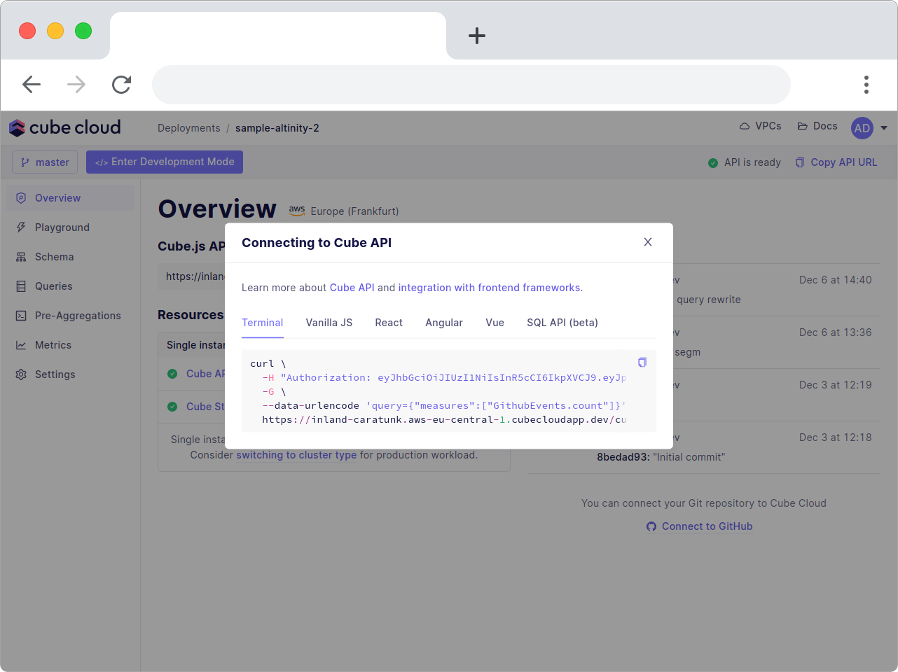The image size is (898, 672).
Task: Click the Cube Cloud logo
Action: point(65,127)
